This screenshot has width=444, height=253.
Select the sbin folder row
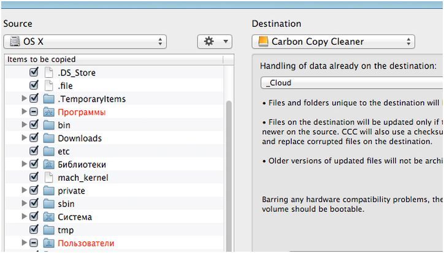click(66, 204)
